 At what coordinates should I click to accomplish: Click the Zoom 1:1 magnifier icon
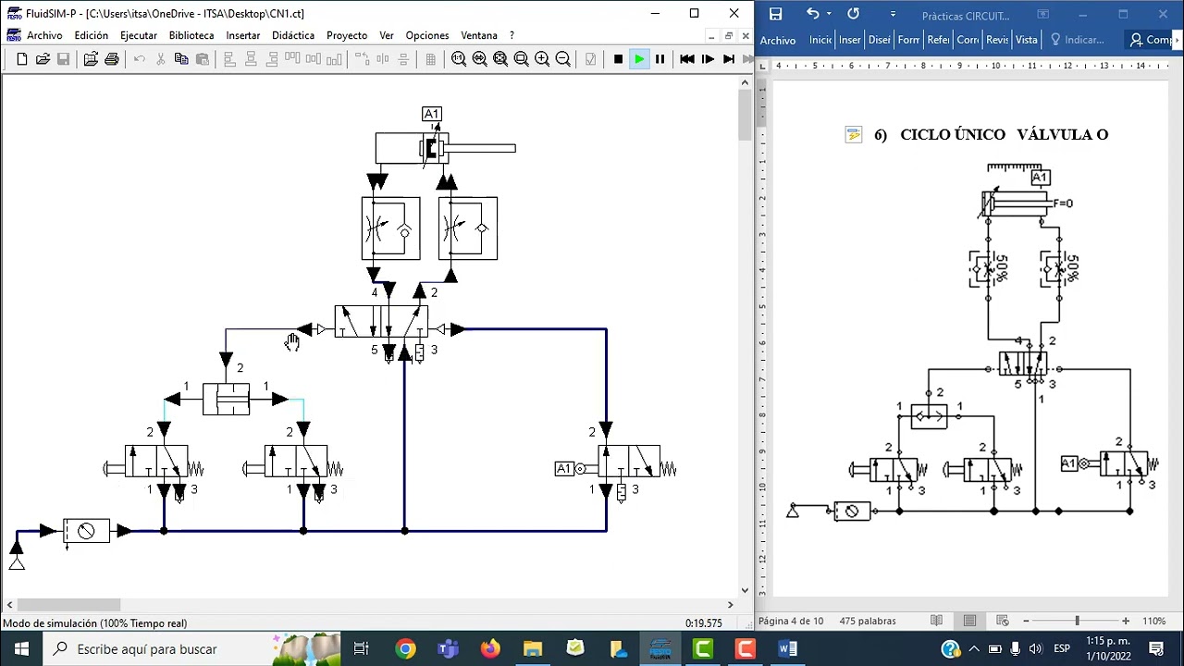(x=459, y=59)
